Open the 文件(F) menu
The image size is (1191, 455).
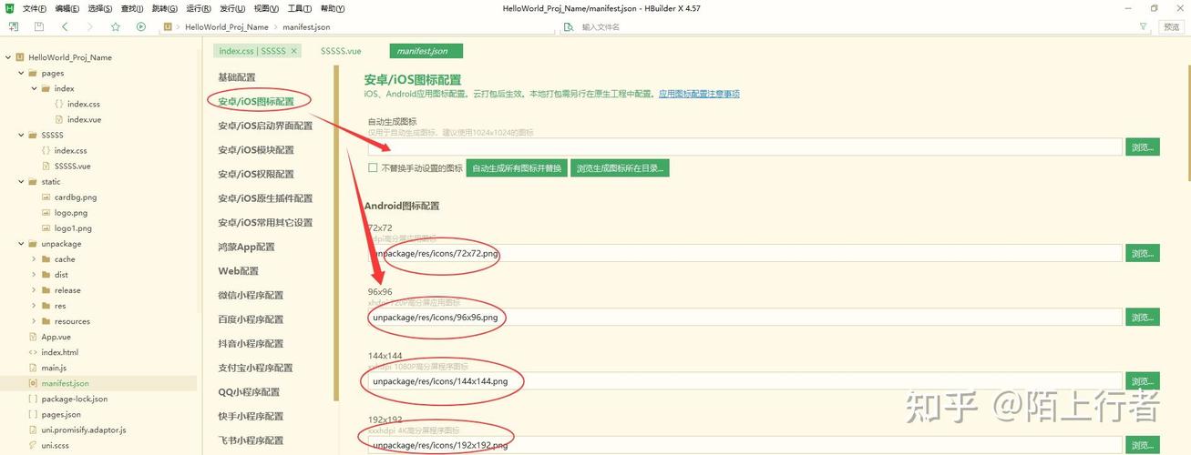35,8
